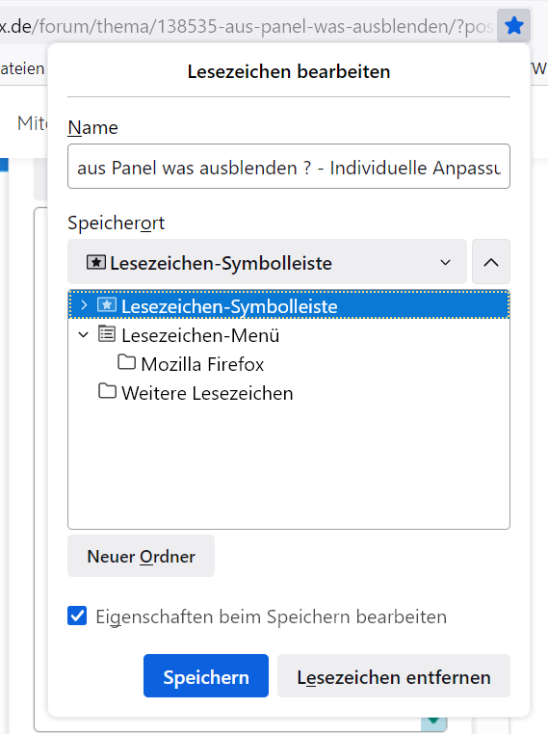Click the Lesezeichen-Symbolleiste star icon in the tree
Viewport: 548px width, 734px height.
tap(107, 305)
